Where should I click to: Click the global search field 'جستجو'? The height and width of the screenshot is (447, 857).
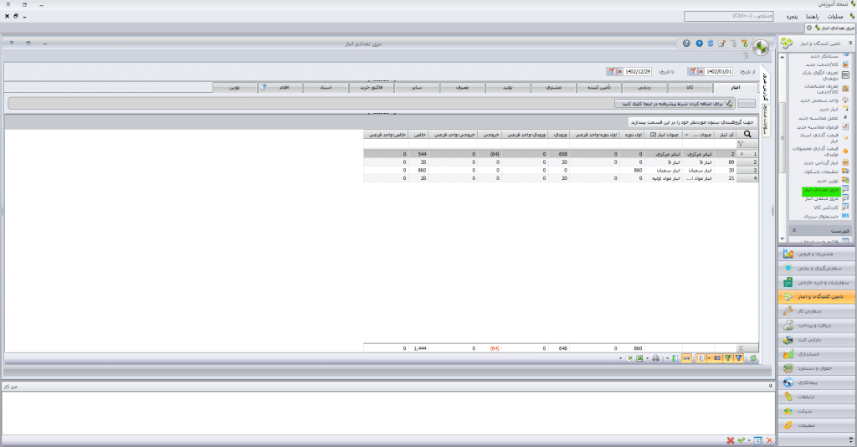729,17
